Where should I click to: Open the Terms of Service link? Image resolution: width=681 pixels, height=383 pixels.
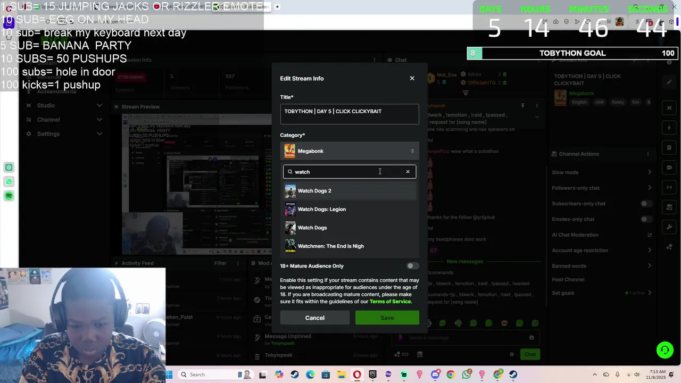[390, 302]
